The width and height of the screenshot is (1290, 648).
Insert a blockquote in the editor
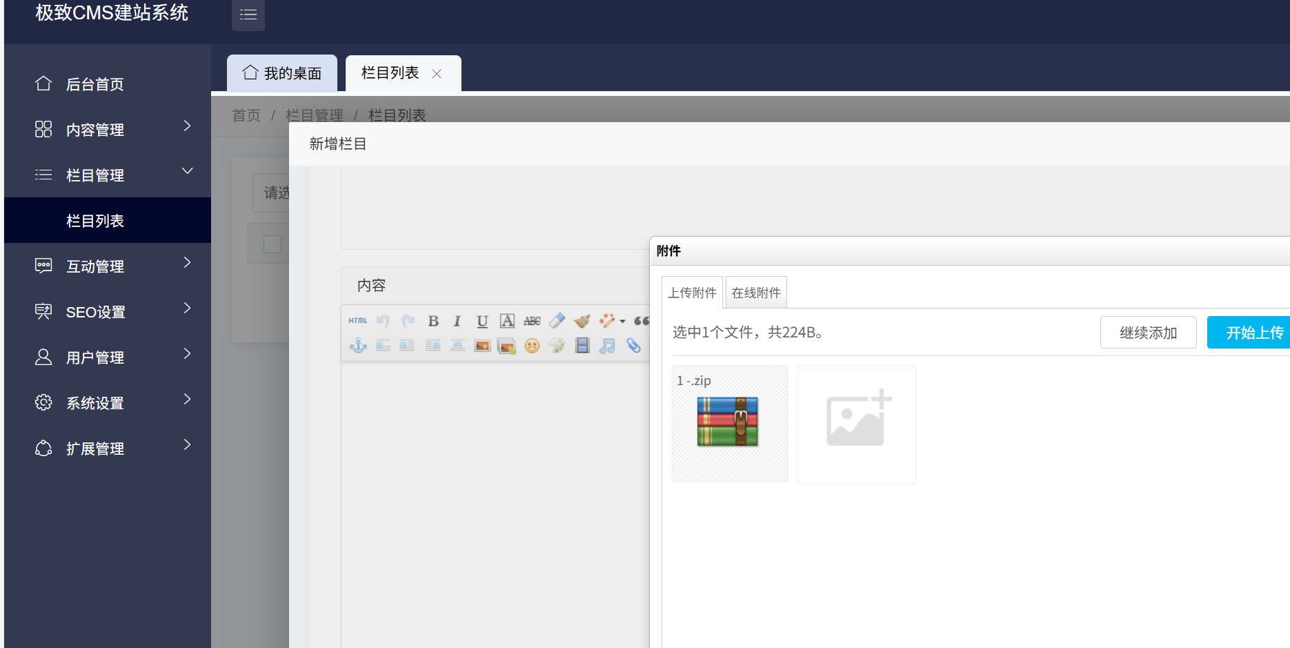click(x=641, y=321)
